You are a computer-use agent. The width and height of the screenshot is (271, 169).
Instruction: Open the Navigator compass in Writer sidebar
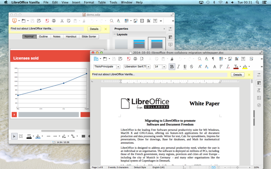click(x=259, y=105)
